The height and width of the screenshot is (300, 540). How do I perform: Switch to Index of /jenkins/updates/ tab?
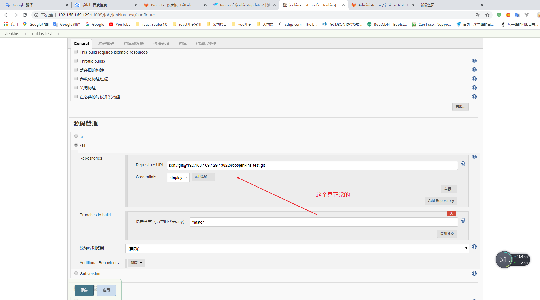[x=244, y=5]
